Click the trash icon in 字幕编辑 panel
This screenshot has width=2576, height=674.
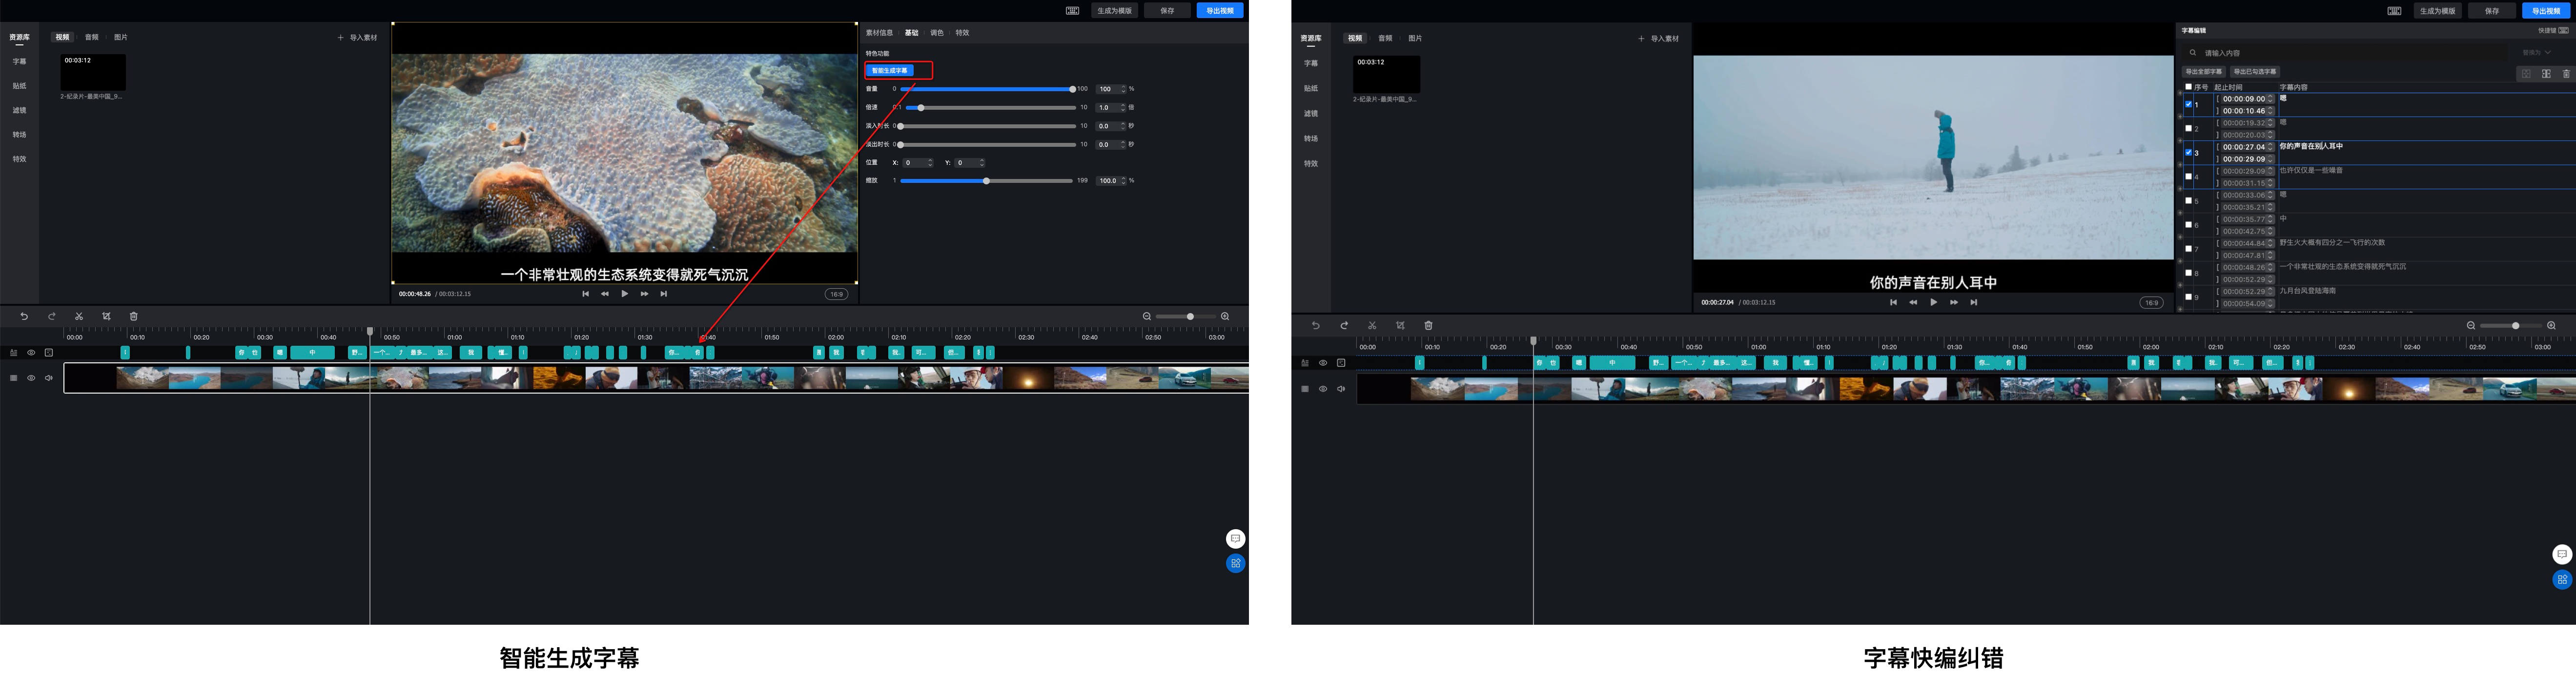[2566, 74]
